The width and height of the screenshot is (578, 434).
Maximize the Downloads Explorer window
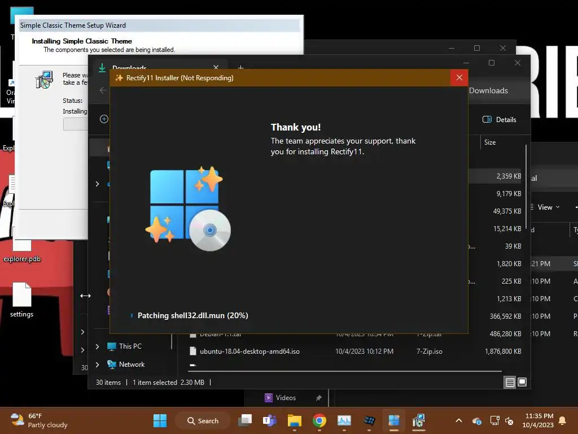pyautogui.click(x=492, y=63)
